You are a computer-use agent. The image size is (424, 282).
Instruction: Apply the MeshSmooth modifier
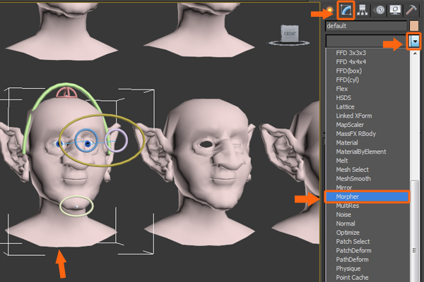click(x=353, y=178)
